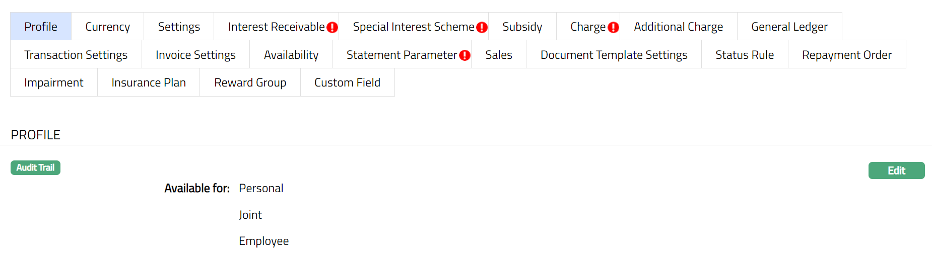Click the green Edit button

[896, 170]
